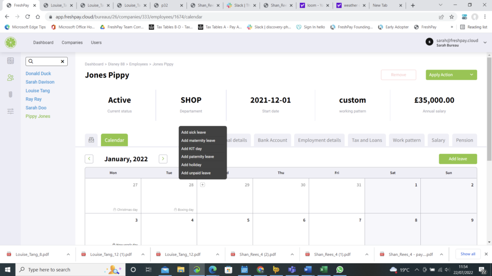Viewport: 492px width, 276px height.
Task: Open the Mail app in taskbar
Action: 165,269
